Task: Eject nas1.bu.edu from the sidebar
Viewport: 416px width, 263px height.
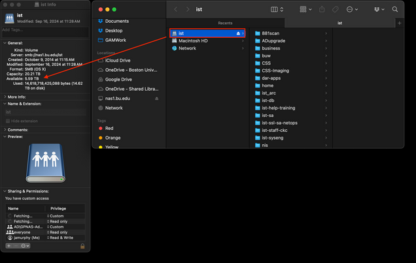Action: 156,98
